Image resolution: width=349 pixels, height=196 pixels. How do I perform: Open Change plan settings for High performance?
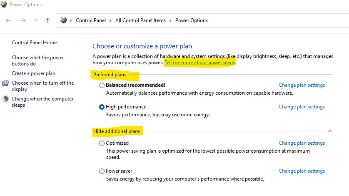302,107
